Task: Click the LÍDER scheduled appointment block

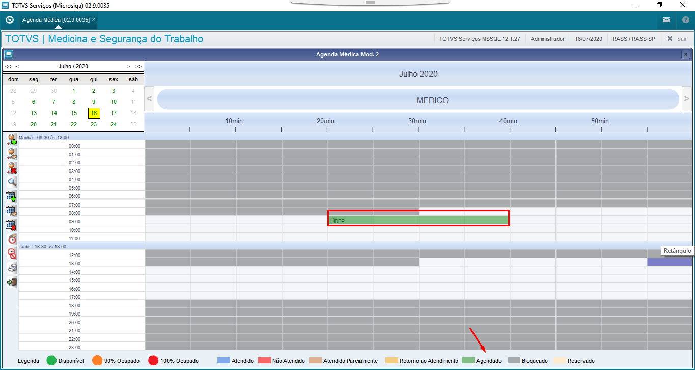Action: (x=419, y=220)
